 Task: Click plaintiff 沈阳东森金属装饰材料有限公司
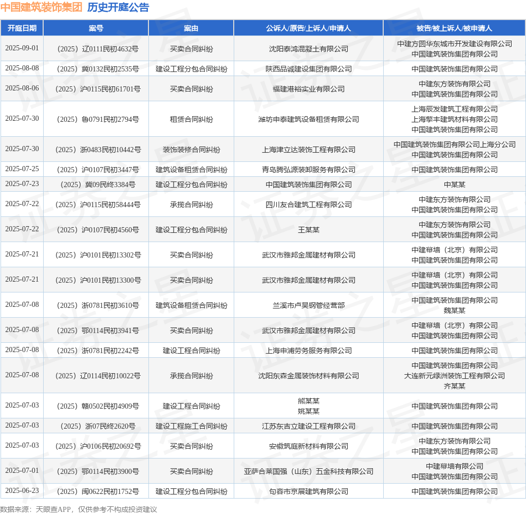click(x=309, y=376)
